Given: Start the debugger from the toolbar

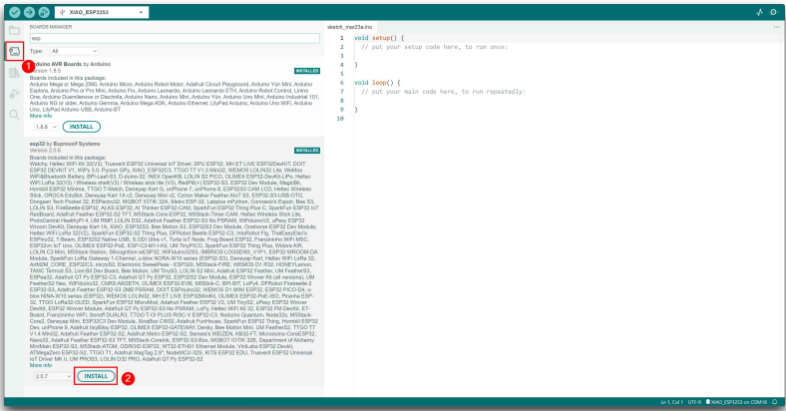Looking at the screenshot, I should coord(46,11).
